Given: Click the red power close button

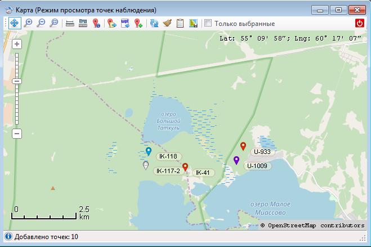Looking at the screenshot, I should 360,23.
